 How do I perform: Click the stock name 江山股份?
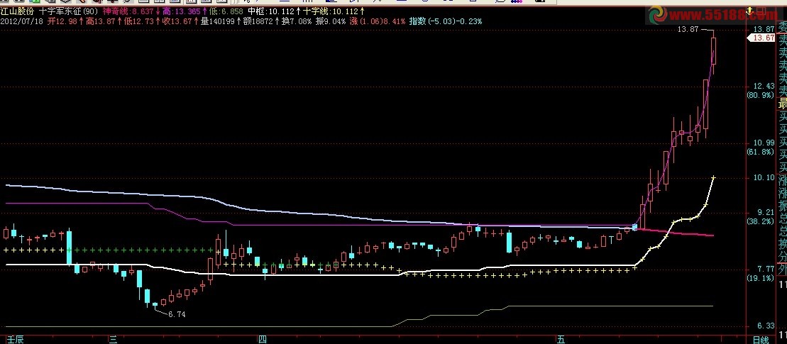click(x=17, y=11)
